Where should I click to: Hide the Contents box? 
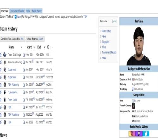[x=114, y=21]
